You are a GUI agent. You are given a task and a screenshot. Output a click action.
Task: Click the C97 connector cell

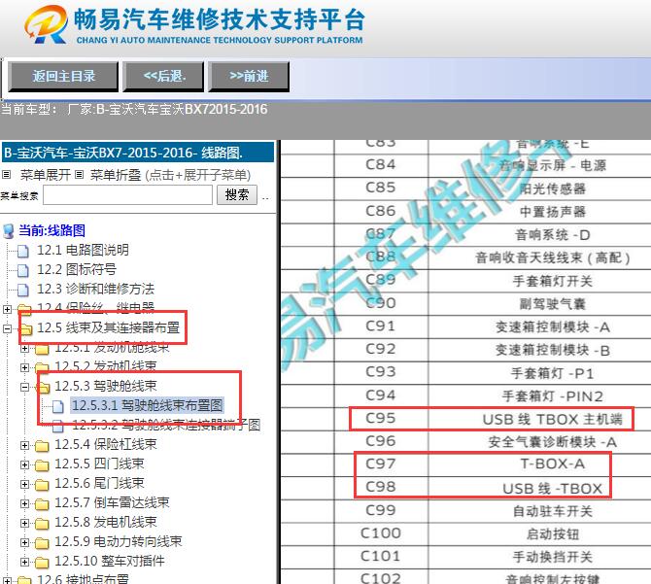[380, 464]
